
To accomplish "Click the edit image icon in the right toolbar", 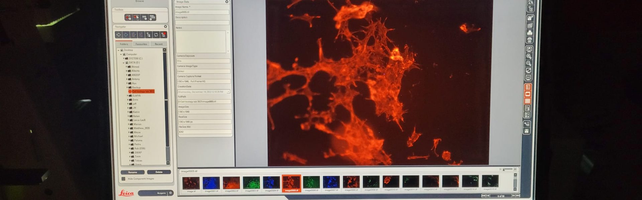I will pos(530,18).
